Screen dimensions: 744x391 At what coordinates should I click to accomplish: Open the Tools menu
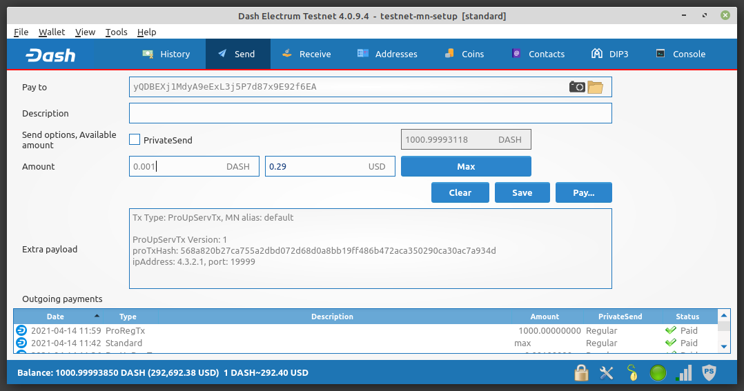116,32
